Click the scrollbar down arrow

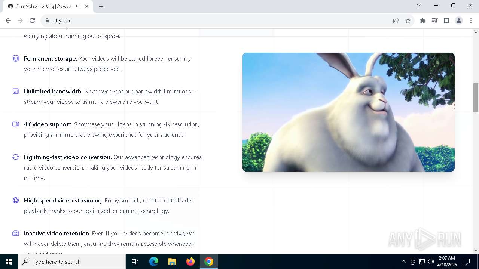coord(476,251)
